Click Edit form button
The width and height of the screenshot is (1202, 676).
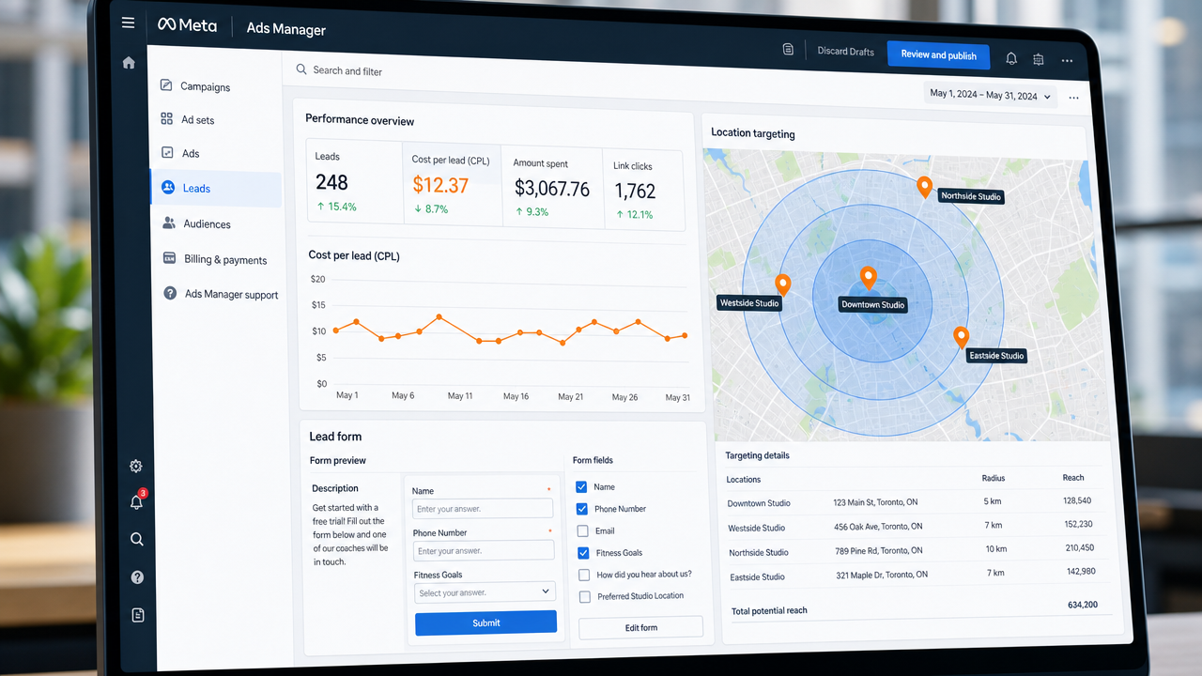pyautogui.click(x=641, y=627)
